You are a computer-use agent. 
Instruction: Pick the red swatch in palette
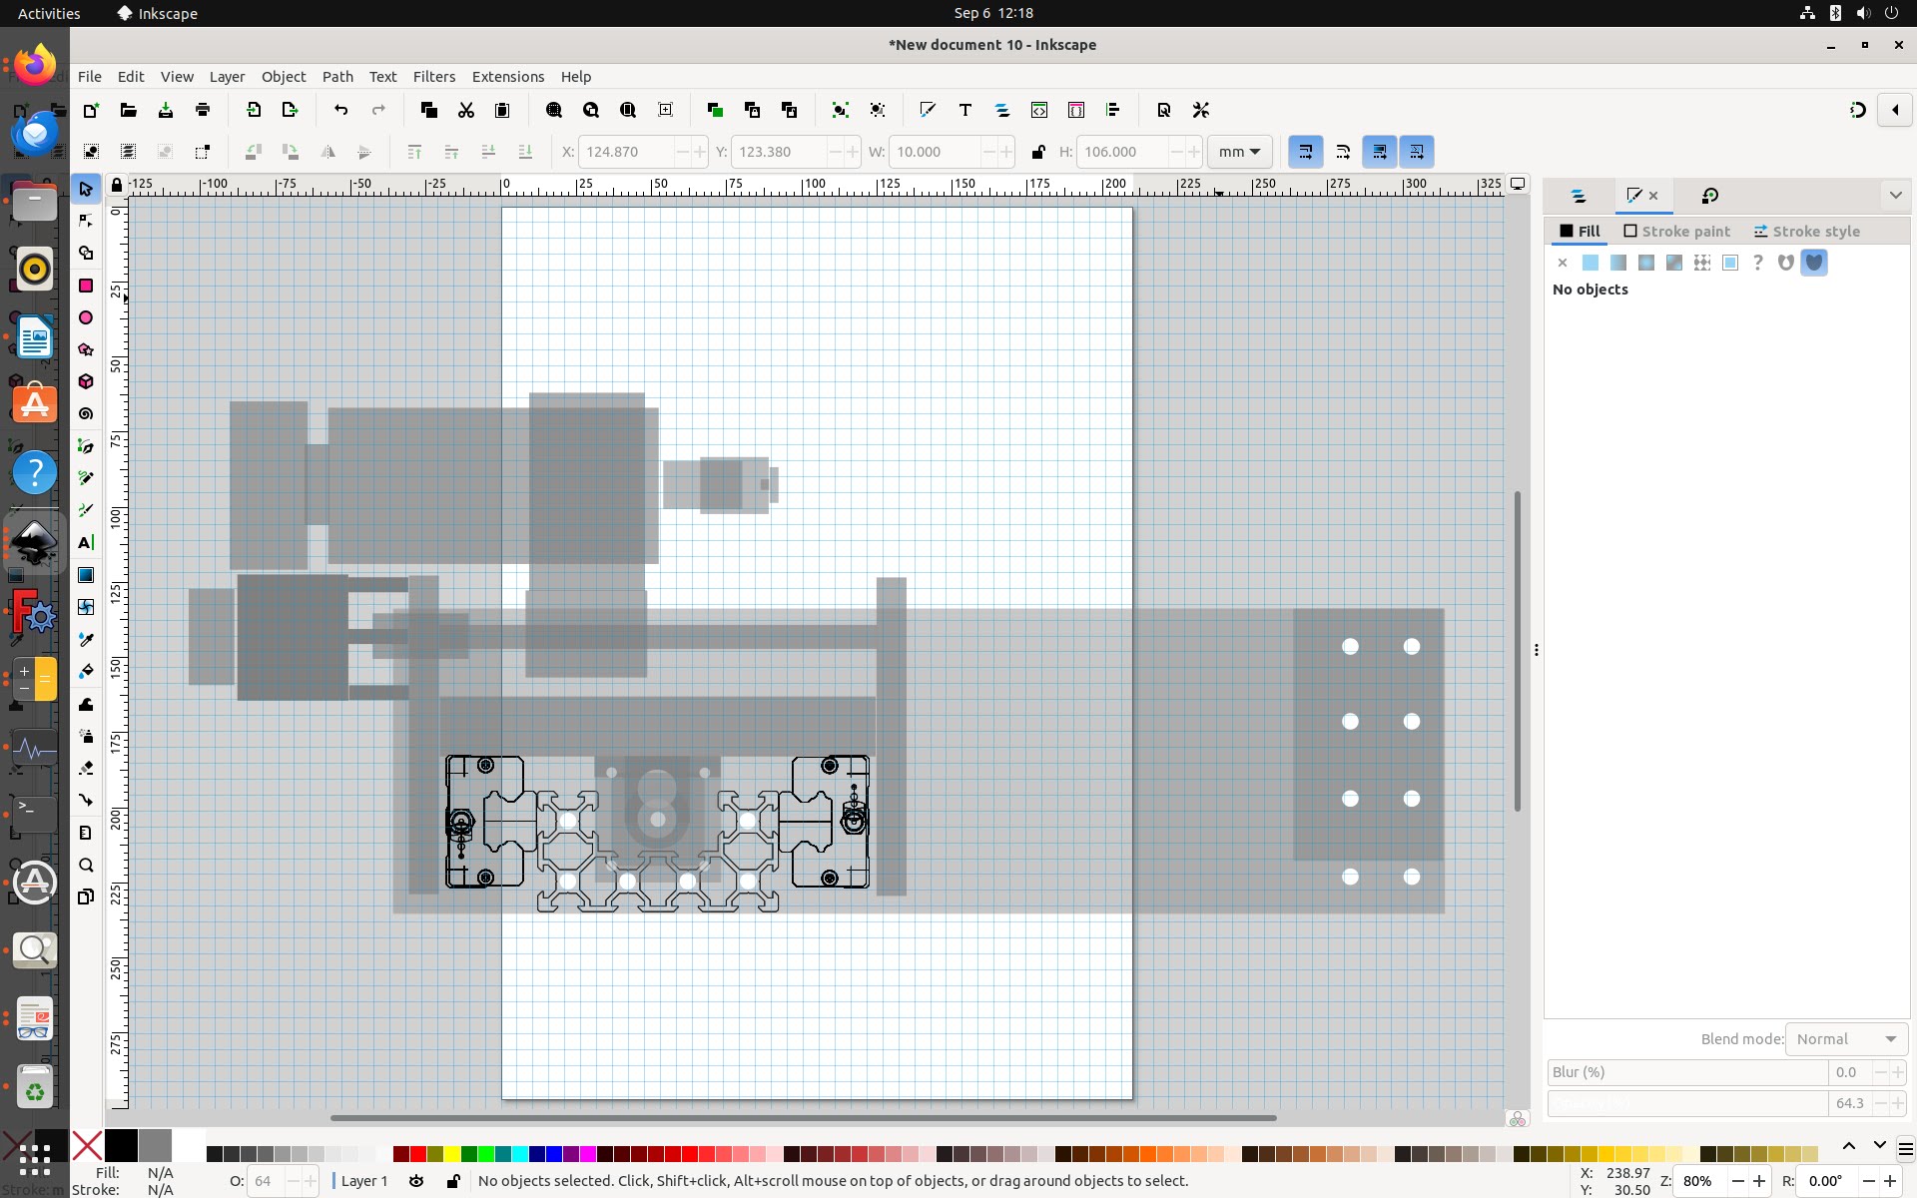tap(417, 1155)
